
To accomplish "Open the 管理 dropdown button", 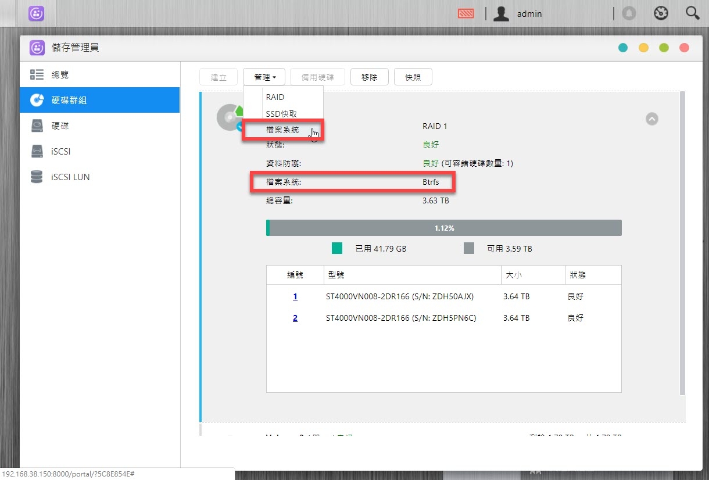I will coord(265,77).
